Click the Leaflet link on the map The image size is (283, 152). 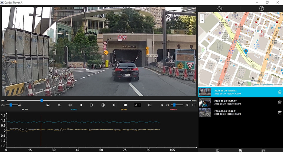pos(256,85)
